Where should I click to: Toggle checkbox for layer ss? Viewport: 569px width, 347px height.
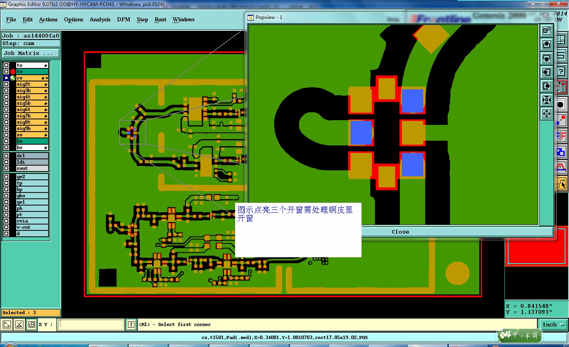6,135
